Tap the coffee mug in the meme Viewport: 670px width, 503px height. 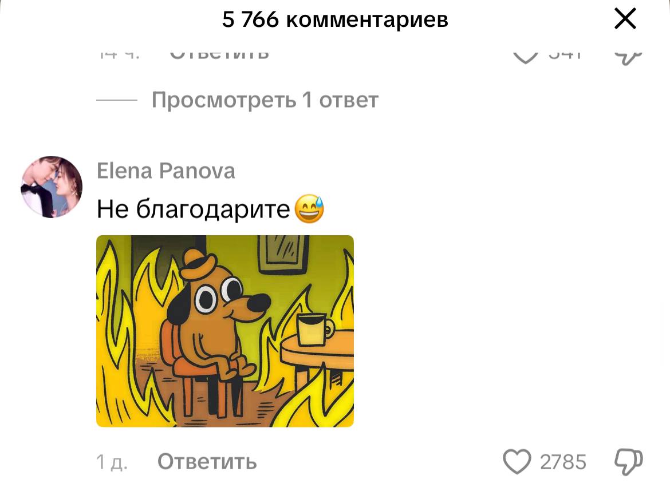tap(315, 329)
